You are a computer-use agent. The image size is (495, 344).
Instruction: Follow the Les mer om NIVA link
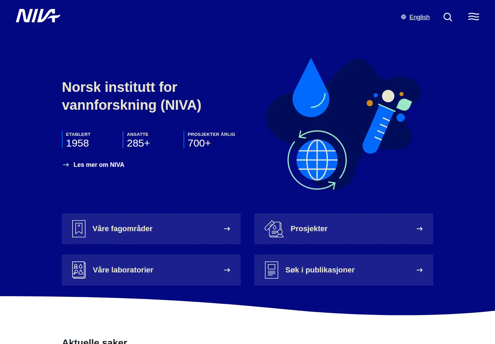93,165
